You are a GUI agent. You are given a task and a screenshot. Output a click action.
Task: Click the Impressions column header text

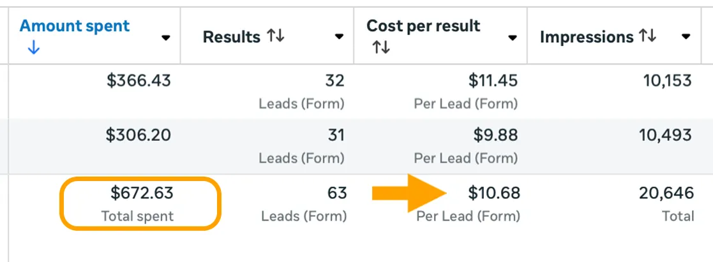(x=587, y=38)
